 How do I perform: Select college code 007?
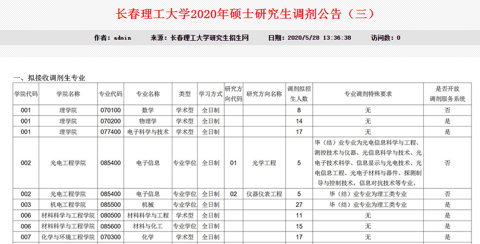click(x=26, y=237)
